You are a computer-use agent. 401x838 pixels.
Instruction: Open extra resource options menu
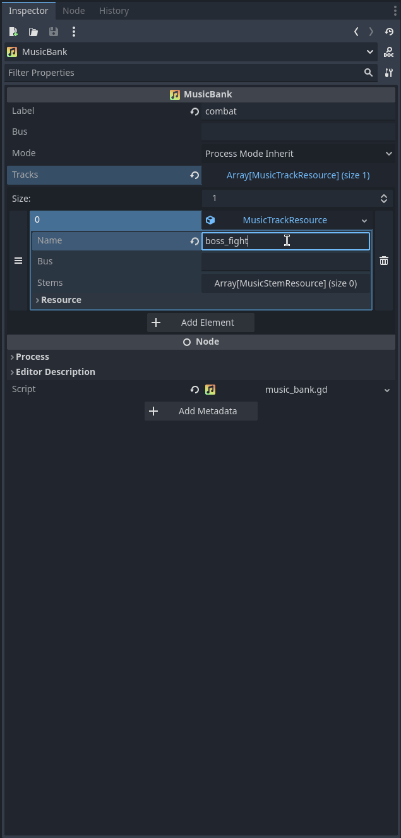coord(73,32)
